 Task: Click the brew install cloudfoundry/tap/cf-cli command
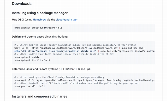38,28
